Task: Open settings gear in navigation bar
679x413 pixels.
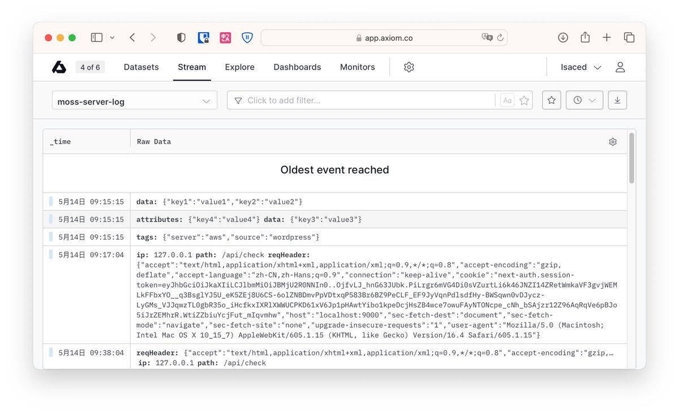Action: point(409,67)
